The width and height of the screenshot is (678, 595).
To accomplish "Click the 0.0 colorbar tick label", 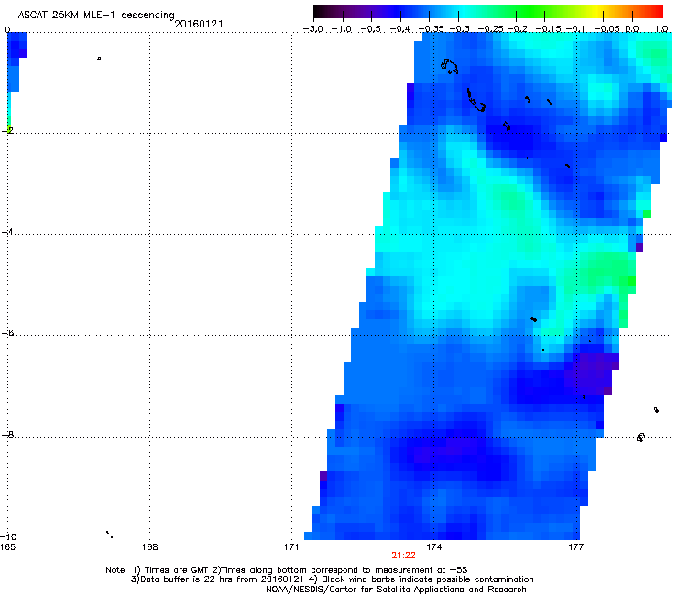I will pyautogui.click(x=632, y=29).
